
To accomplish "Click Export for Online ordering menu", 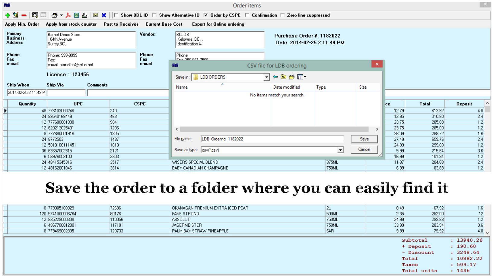I will pos(218,24).
